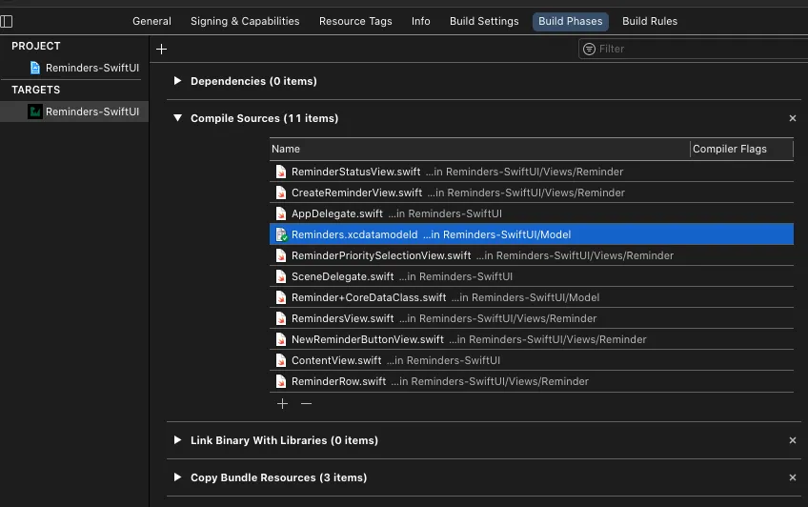Click the Compiler Flags column header
Viewport: 808px width, 507px height.
[x=730, y=149]
